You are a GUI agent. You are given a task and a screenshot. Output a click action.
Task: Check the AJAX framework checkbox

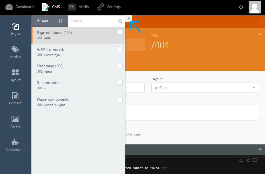(120, 49)
